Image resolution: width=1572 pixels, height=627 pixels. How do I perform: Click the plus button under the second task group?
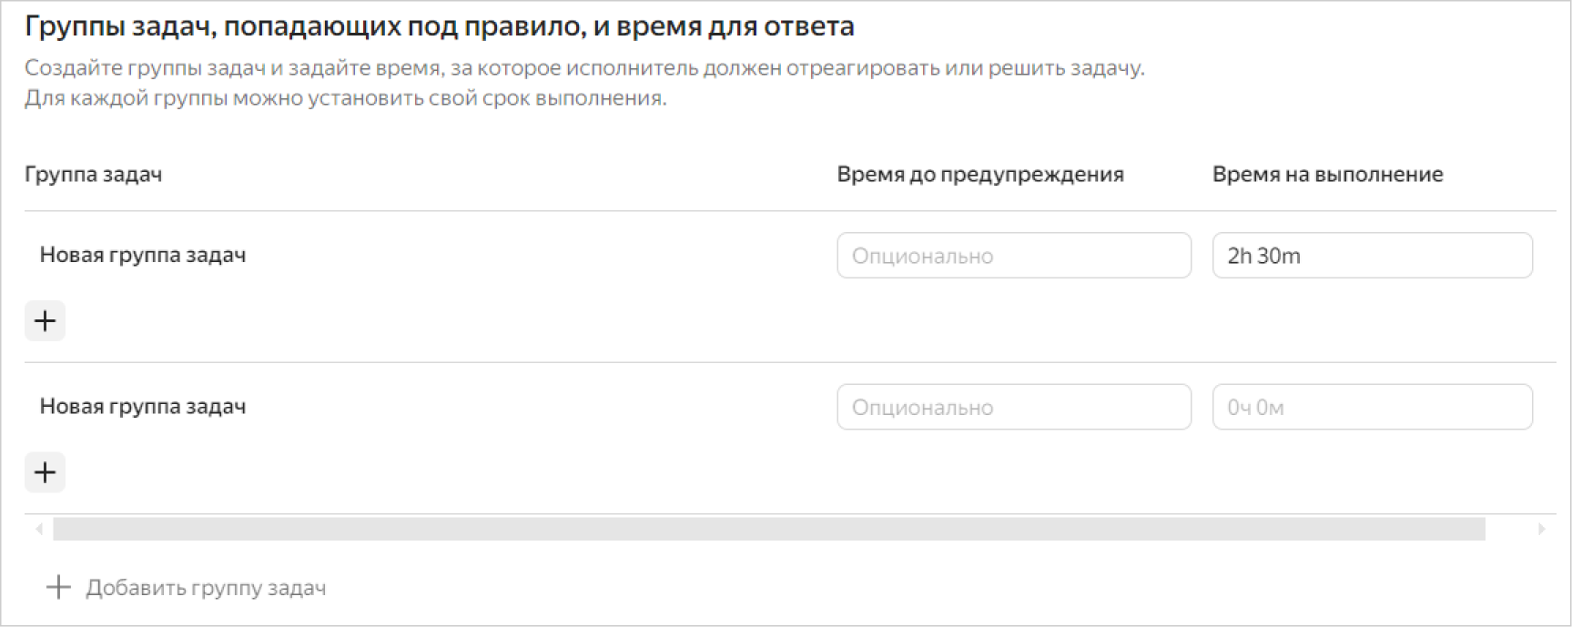(45, 472)
